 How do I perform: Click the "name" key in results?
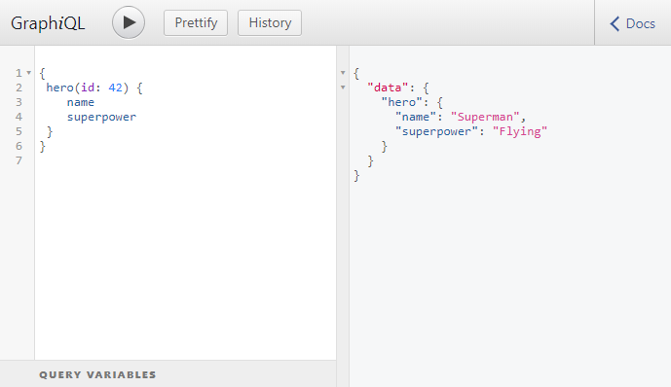[416, 117]
